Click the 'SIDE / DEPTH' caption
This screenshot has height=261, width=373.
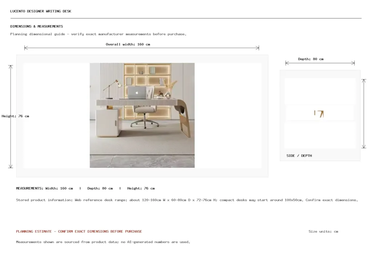pos(299,156)
